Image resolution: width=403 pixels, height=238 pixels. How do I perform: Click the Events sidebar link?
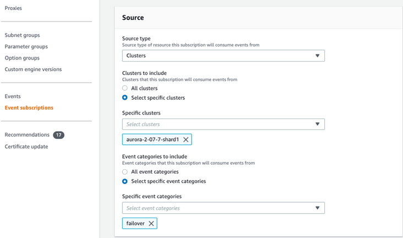tap(13, 96)
